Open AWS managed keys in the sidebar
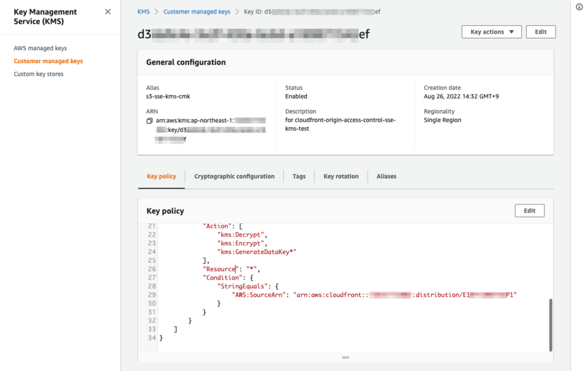This screenshot has width=588, height=371. pyautogui.click(x=41, y=48)
